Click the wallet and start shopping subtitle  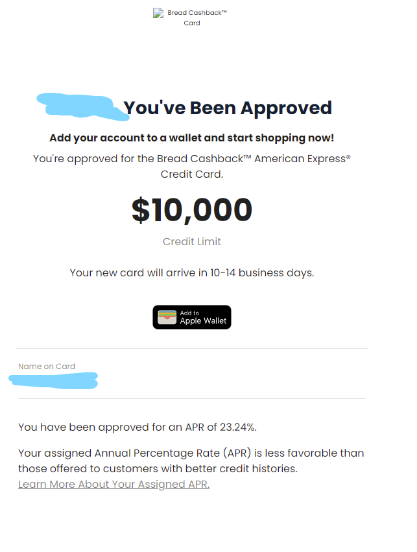(192, 138)
